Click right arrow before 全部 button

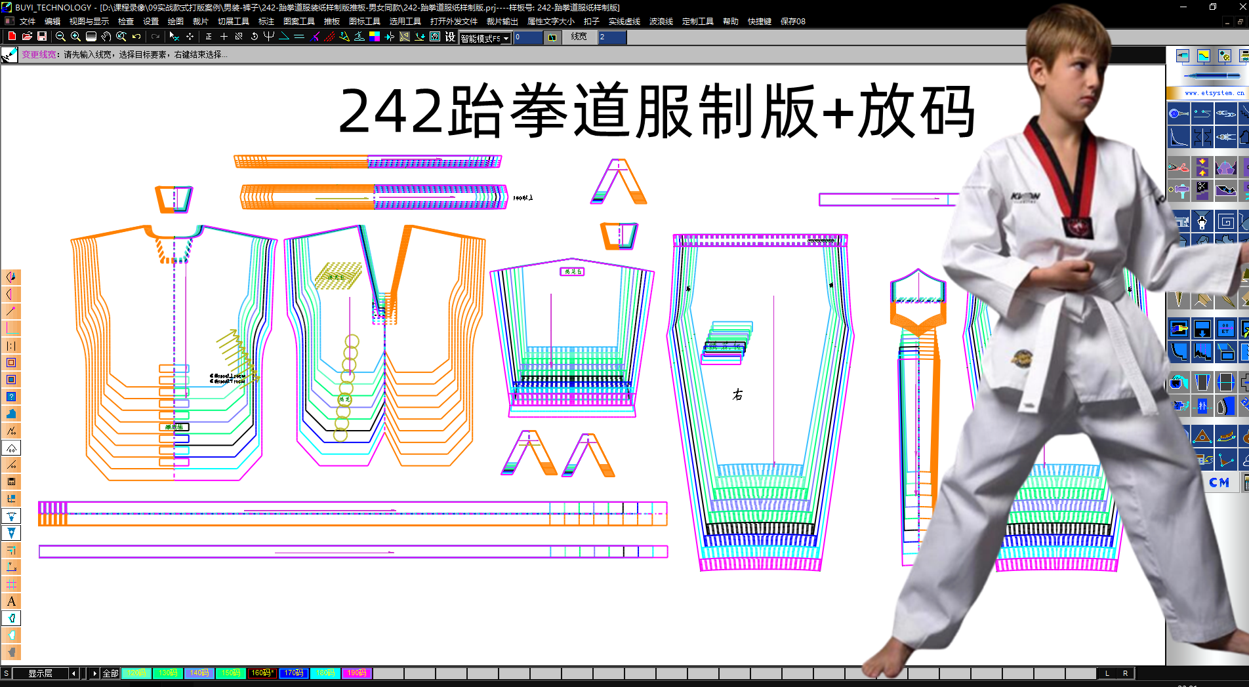(94, 673)
